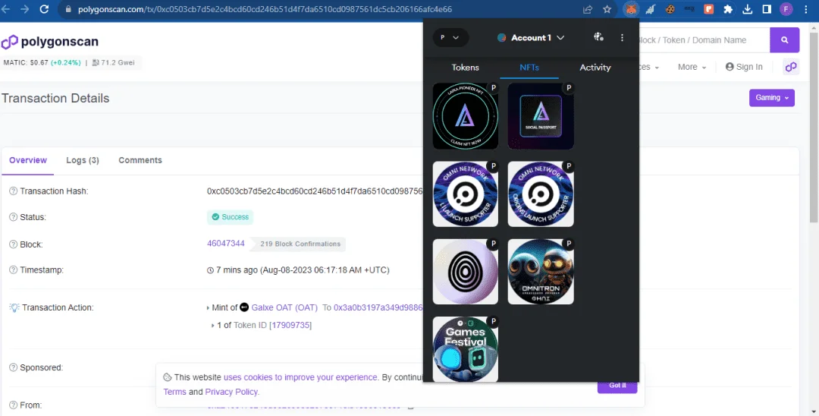This screenshot has height=416, width=819.
Task: Open Omni Network Origins Launch Supporter NFT
Action: coord(541,194)
